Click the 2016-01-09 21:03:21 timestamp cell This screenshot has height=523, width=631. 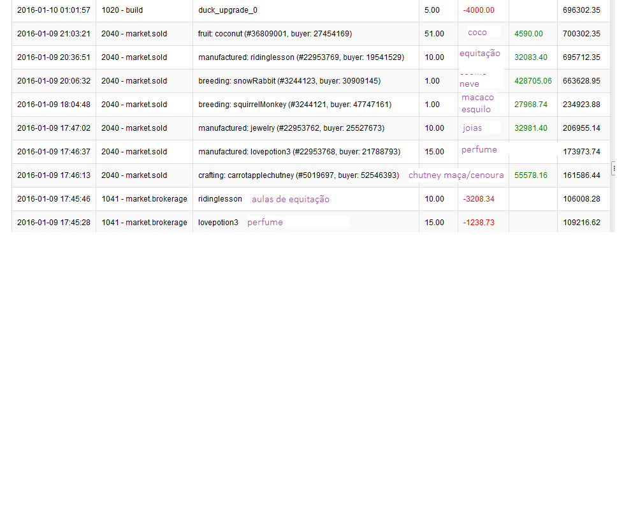(54, 34)
